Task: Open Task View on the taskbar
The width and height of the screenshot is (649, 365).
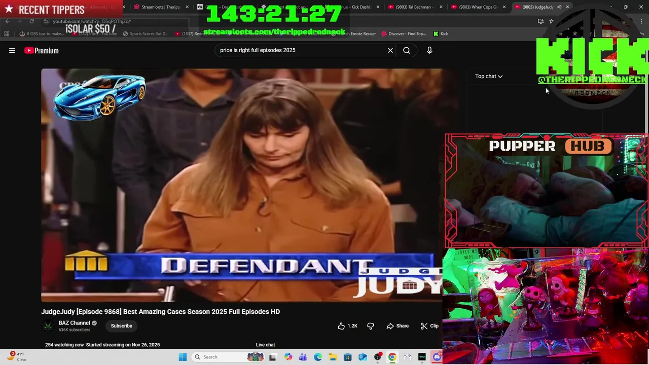Action: (x=273, y=357)
